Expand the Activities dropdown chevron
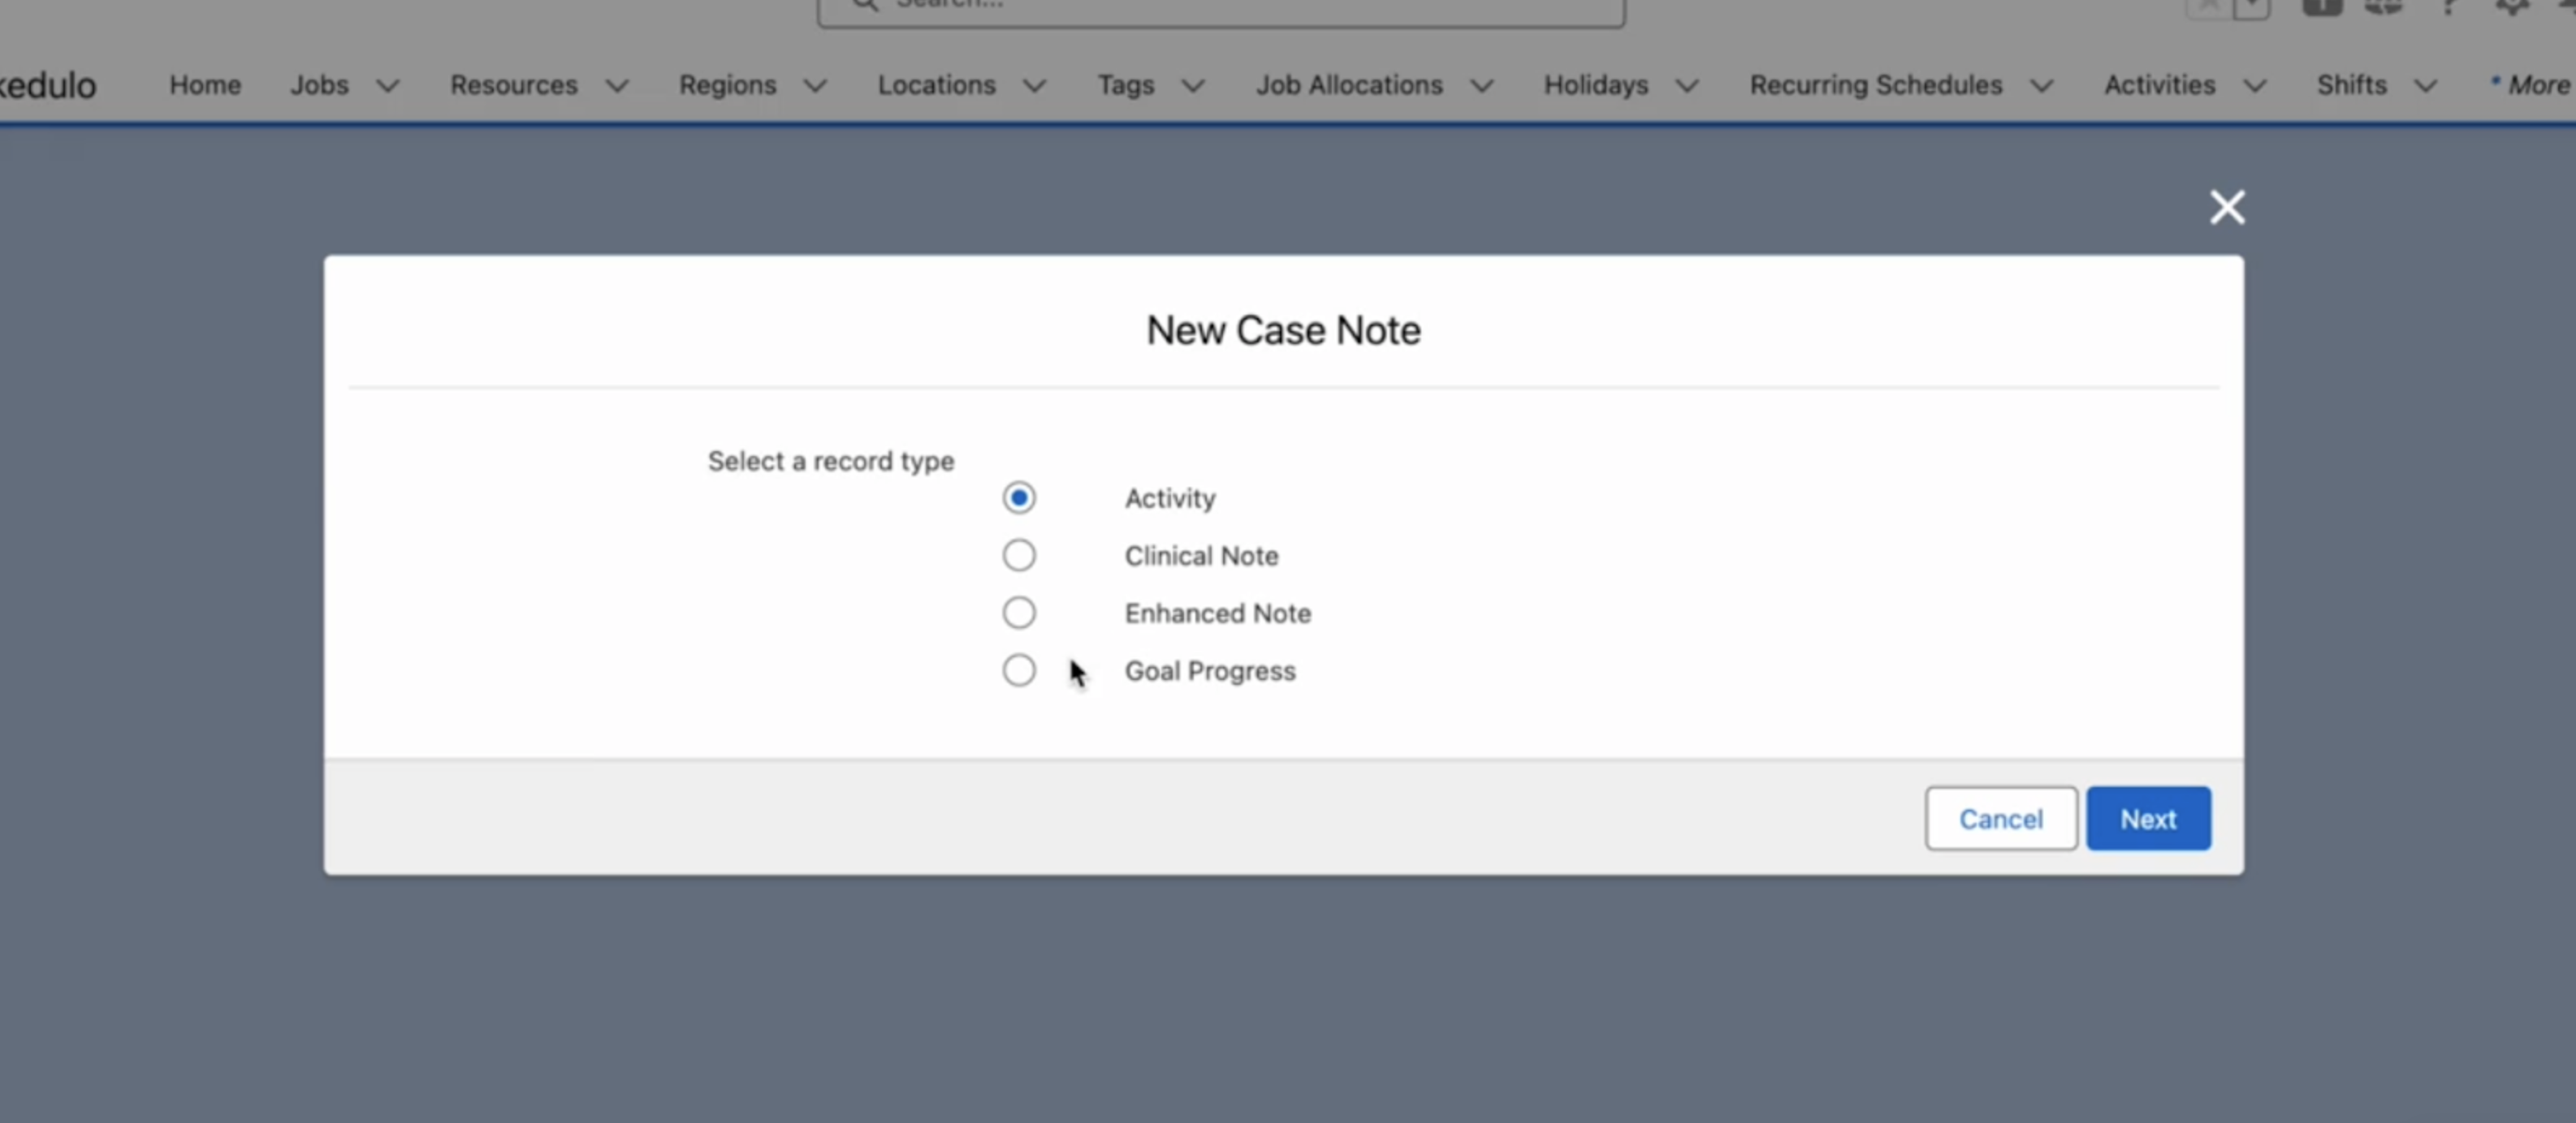 click(x=2254, y=86)
